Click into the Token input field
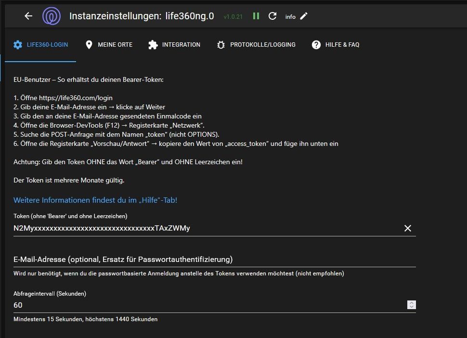Viewport: 467px width, 338px height. click(x=202, y=228)
